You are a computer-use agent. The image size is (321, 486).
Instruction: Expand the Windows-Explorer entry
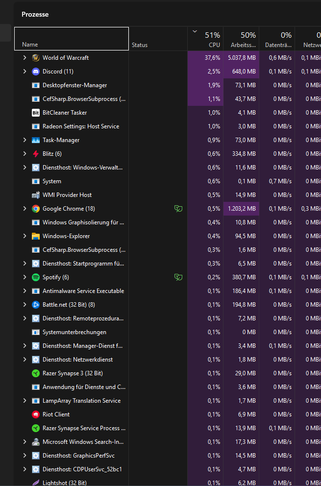(25, 236)
